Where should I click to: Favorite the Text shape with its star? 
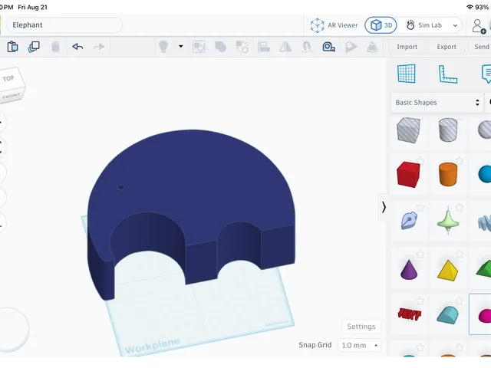coord(420,301)
